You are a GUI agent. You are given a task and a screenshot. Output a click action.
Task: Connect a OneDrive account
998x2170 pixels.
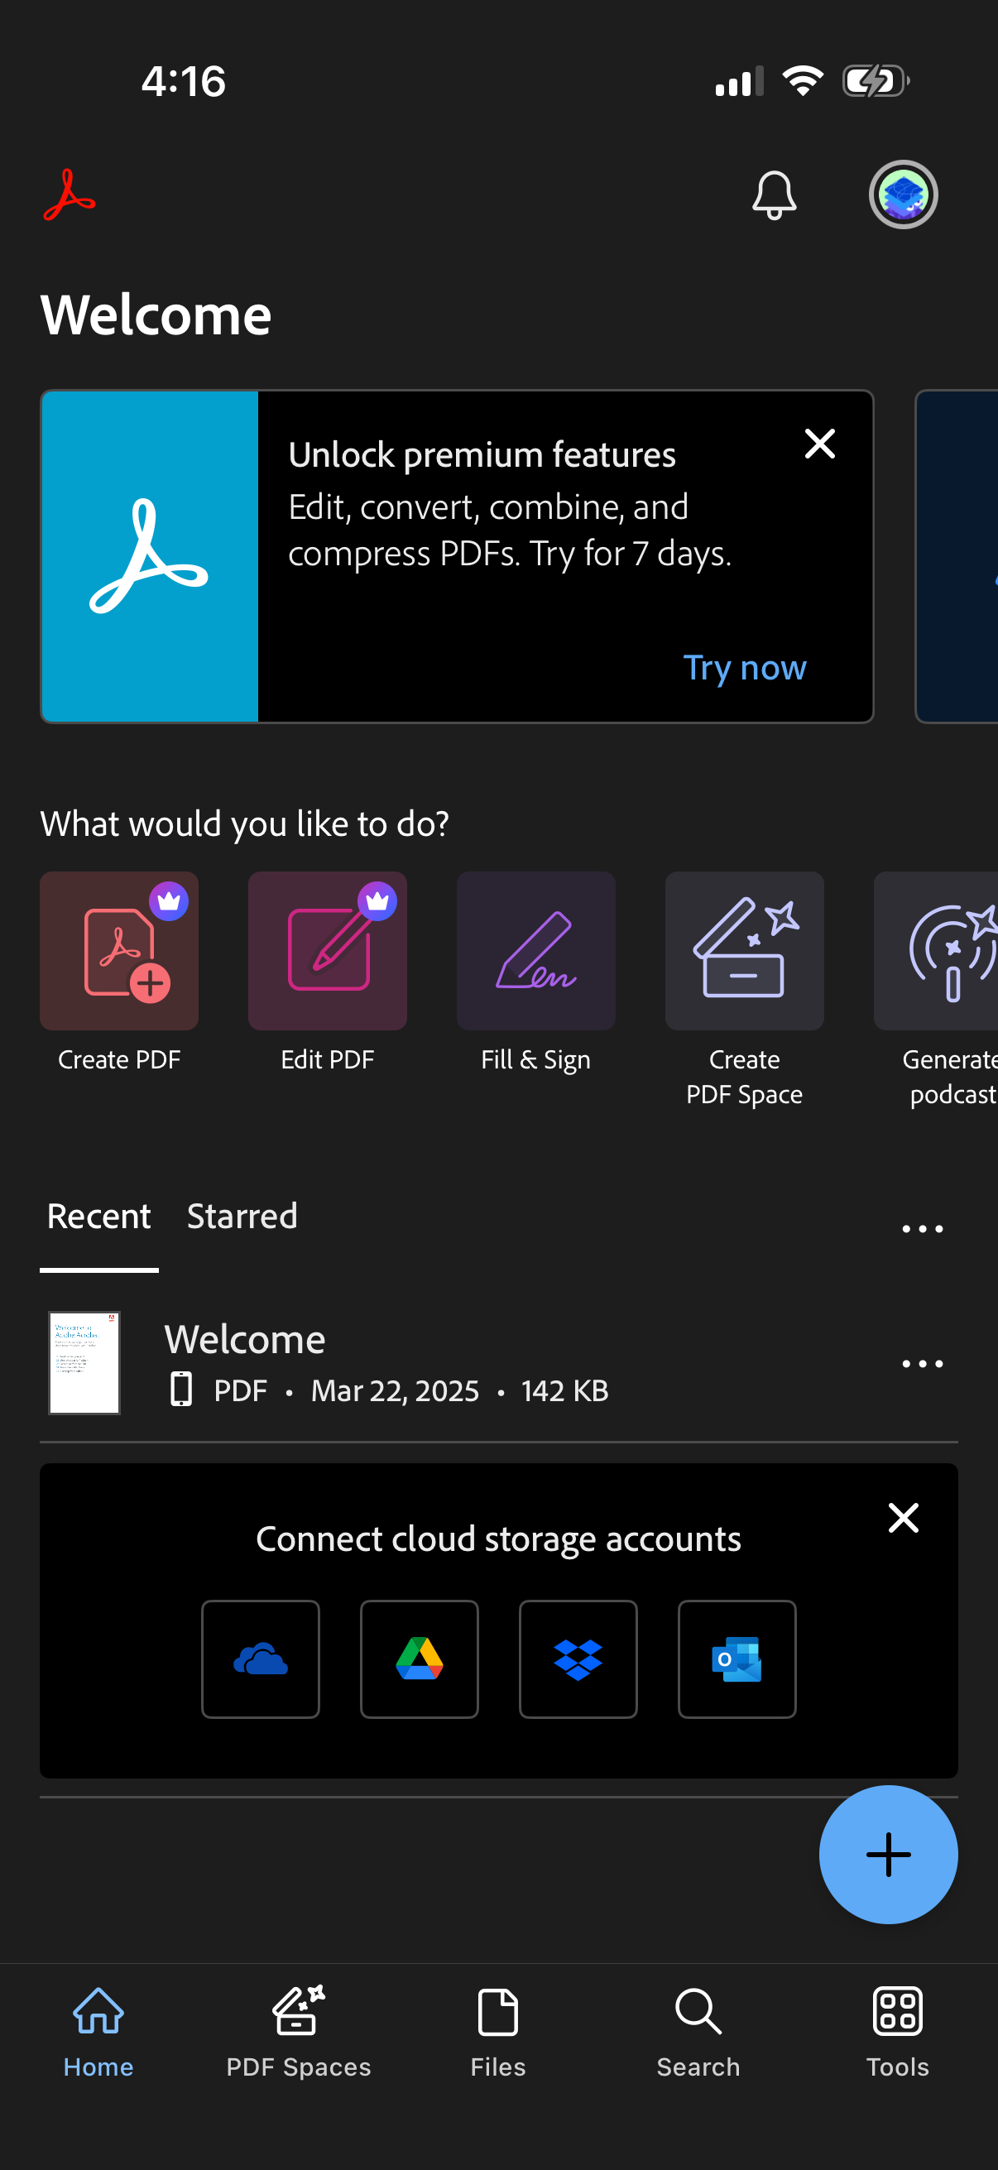click(x=260, y=1659)
